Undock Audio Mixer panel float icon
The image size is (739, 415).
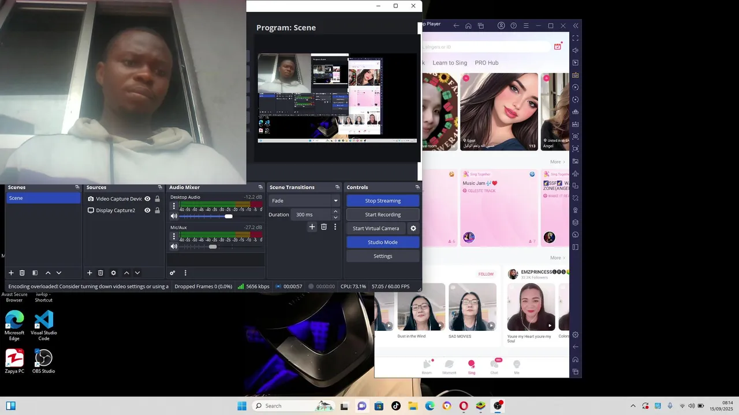point(260,187)
